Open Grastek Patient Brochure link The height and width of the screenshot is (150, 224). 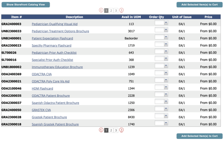click(49, 117)
